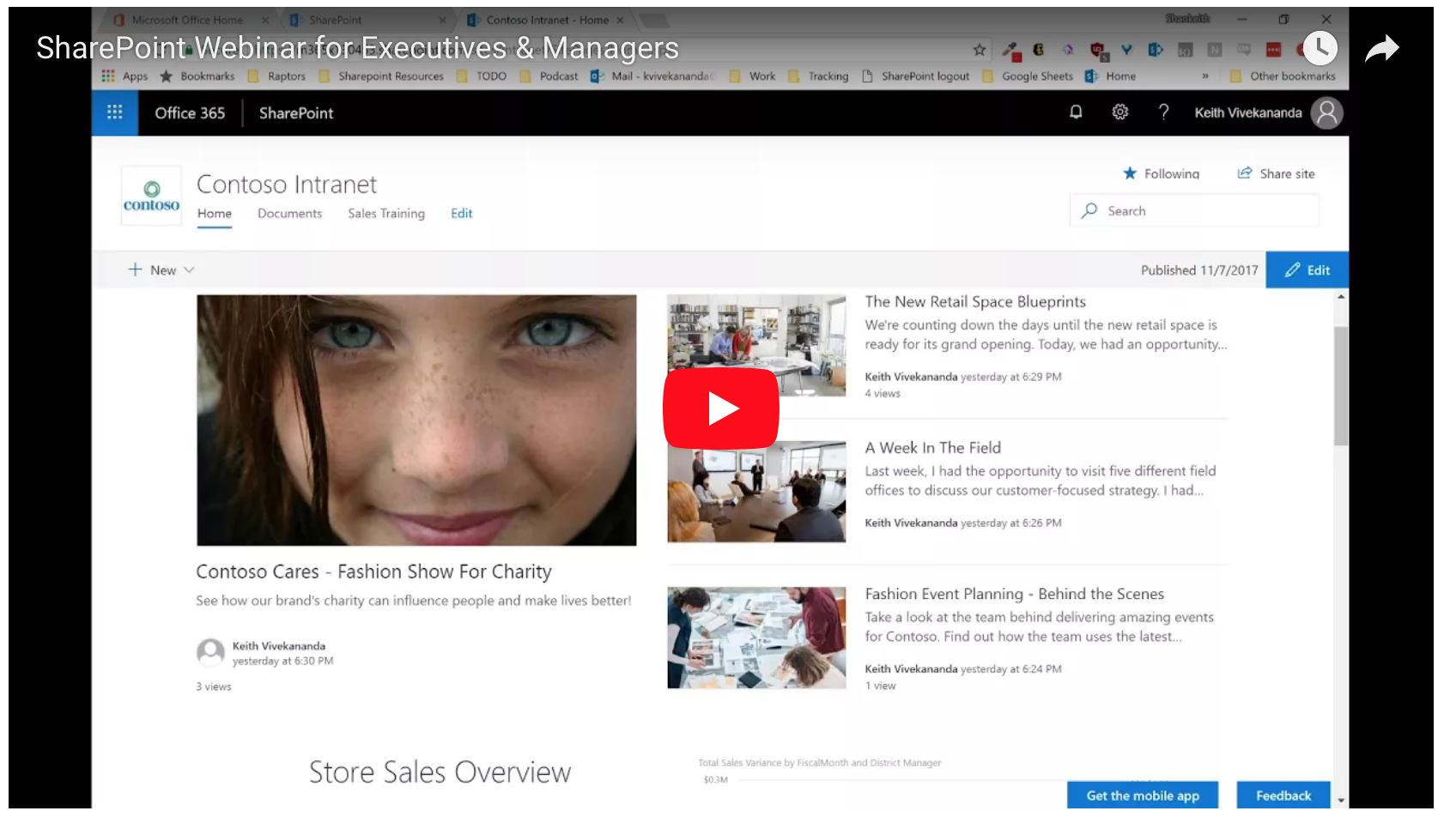The height and width of the screenshot is (817, 1444).
Task: Click the Following star
Action: pyautogui.click(x=1130, y=173)
